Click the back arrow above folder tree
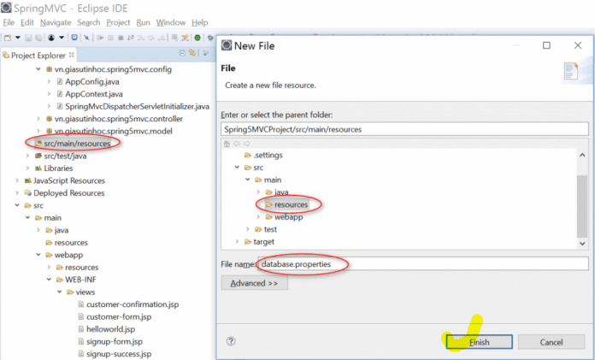The width and height of the screenshot is (595, 360). (x=236, y=143)
